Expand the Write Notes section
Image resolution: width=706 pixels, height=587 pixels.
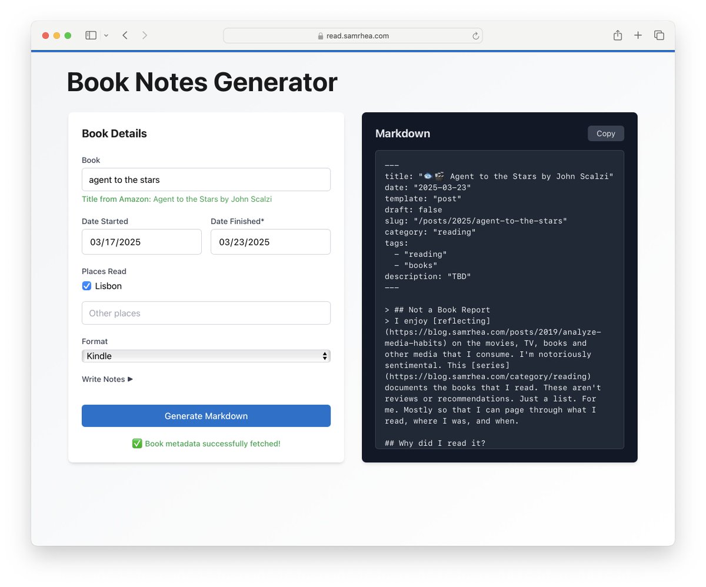click(107, 379)
